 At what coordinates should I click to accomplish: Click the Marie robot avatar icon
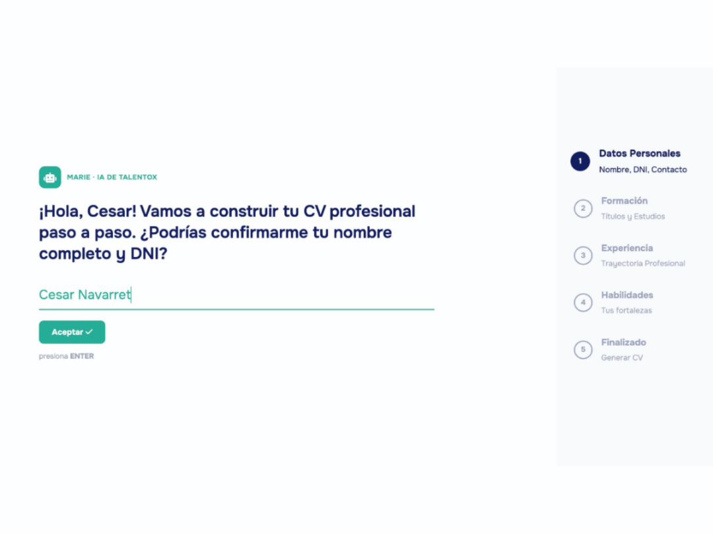50,177
